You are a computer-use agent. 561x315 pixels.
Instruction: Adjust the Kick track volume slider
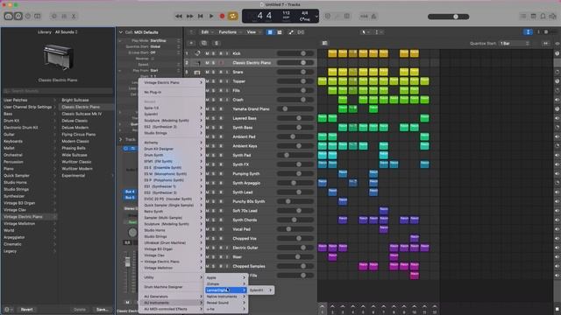(296, 53)
